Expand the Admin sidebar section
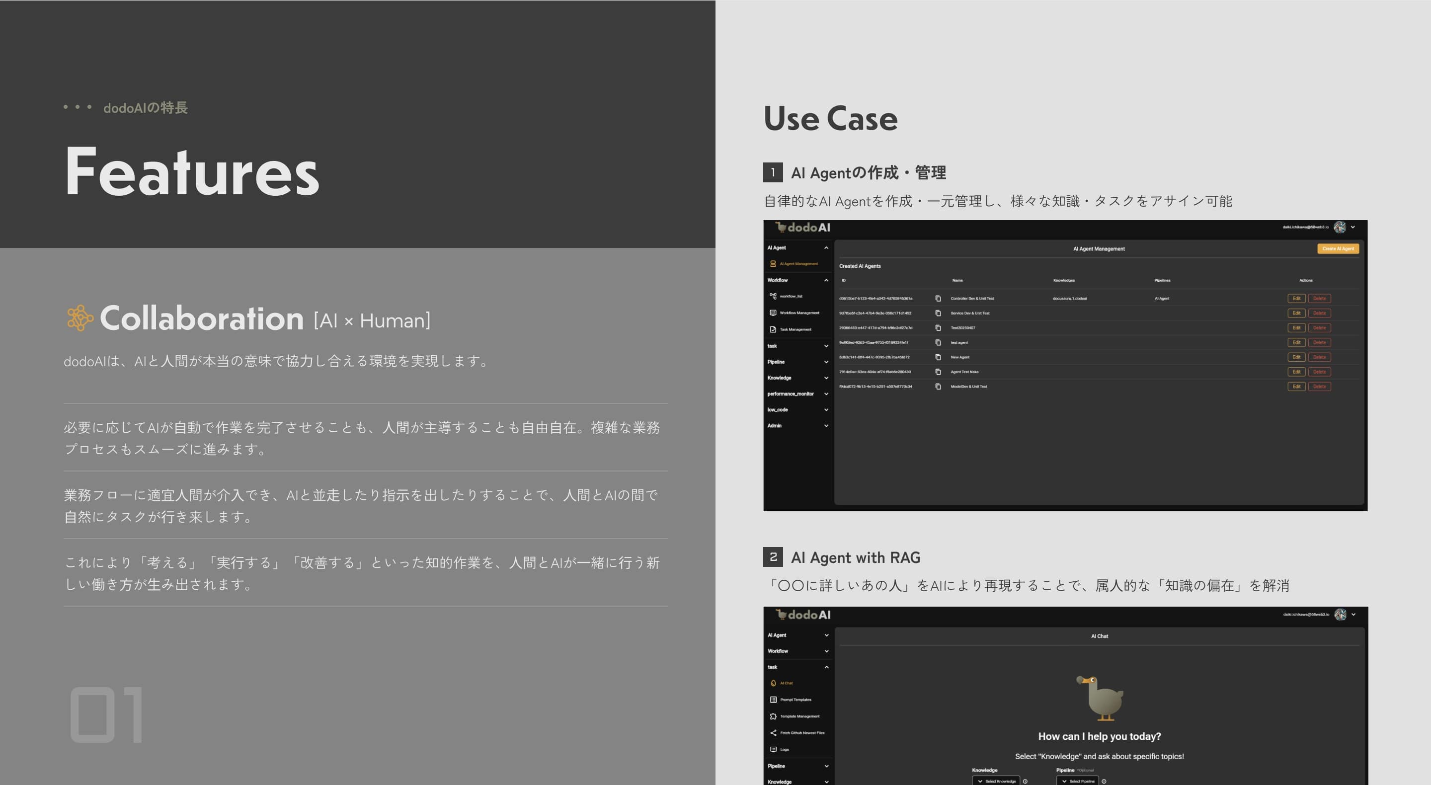1431x785 pixels. tap(826, 426)
